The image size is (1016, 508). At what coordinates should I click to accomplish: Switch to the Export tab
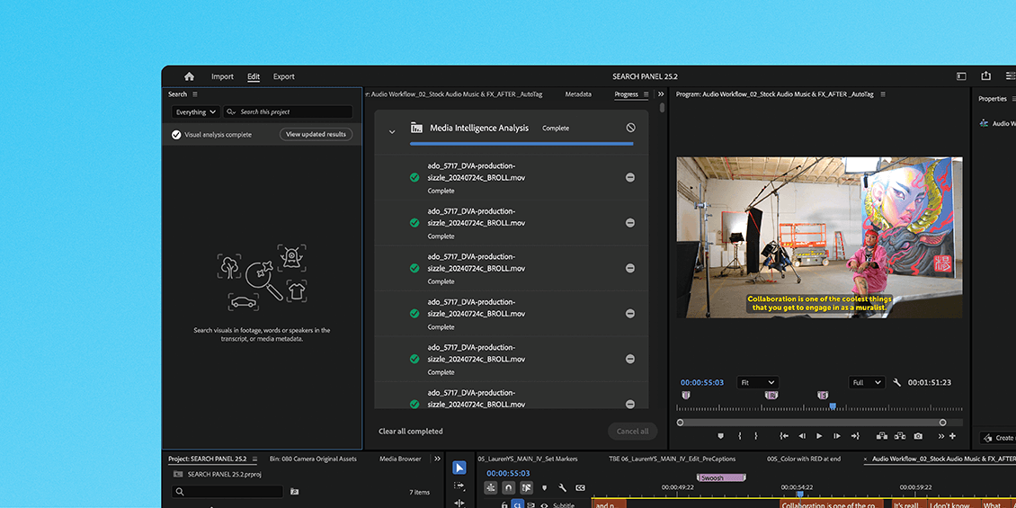pos(284,76)
